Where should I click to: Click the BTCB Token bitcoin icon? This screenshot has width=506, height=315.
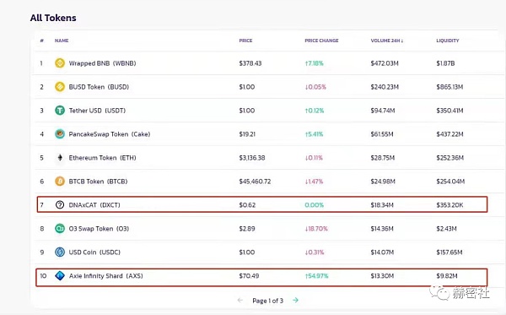60,181
